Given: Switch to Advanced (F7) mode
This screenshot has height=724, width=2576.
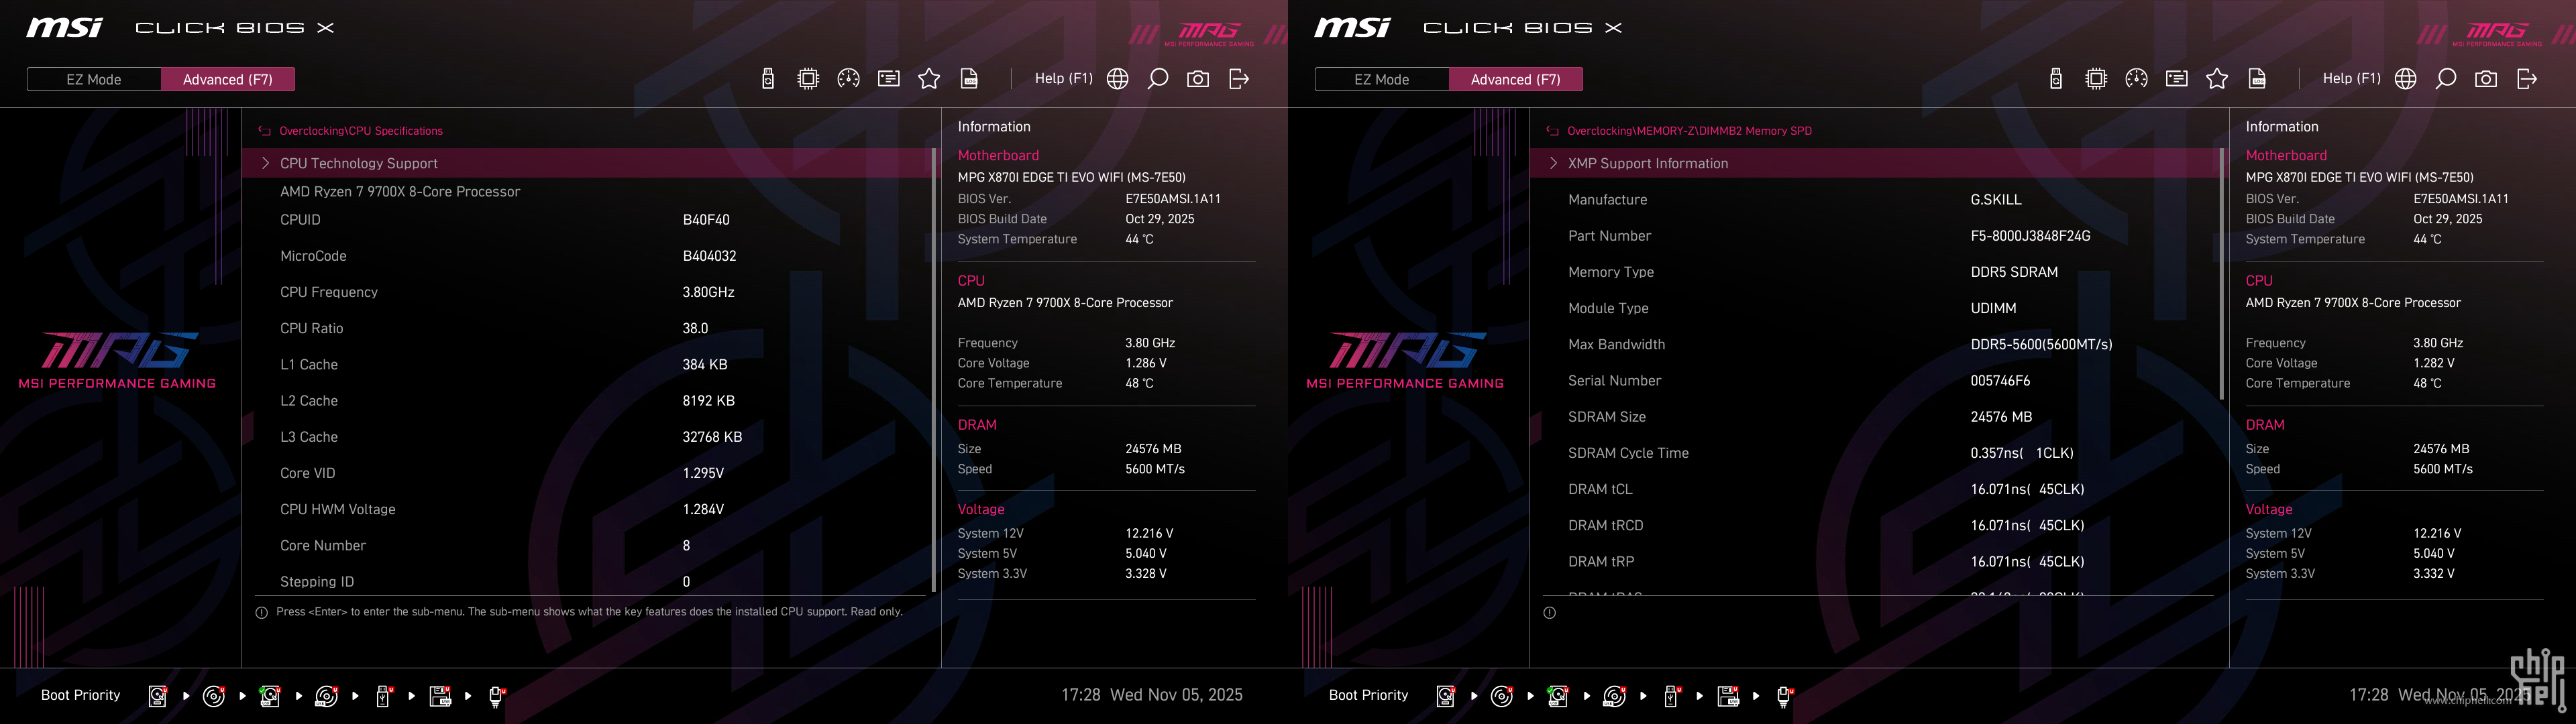Looking at the screenshot, I should (x=228, y=79).
